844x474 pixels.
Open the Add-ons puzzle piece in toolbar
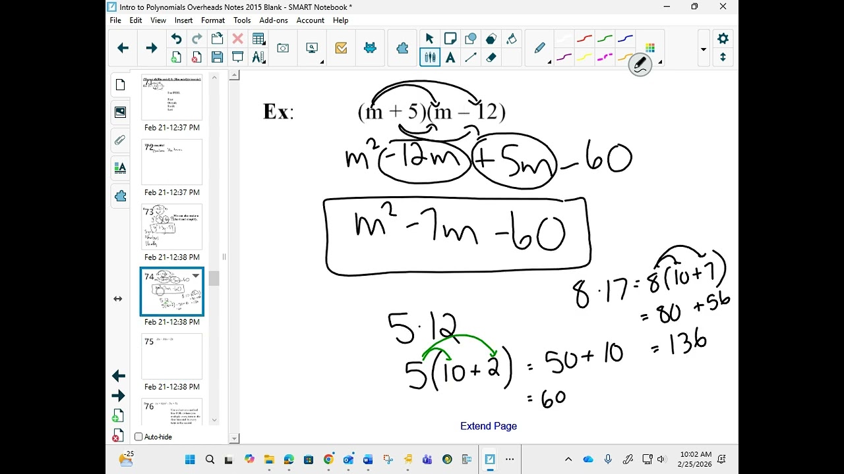(402, 48)
